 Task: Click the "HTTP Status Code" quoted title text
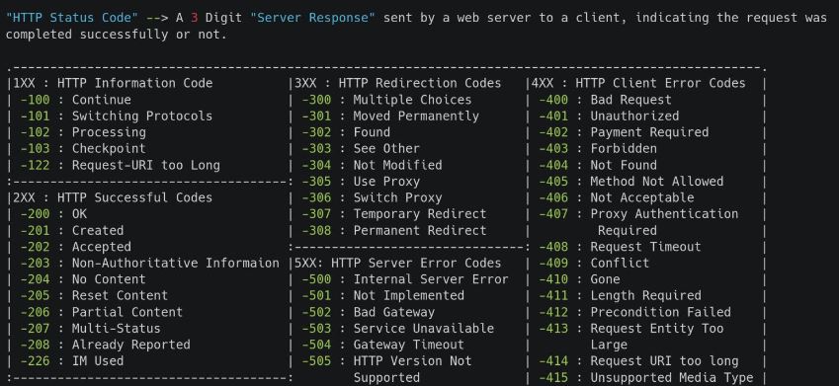72,18
